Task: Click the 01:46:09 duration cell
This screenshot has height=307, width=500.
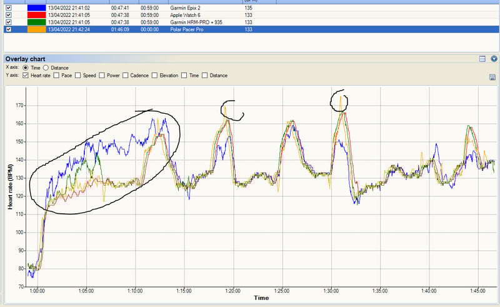Action: (120, 29)
